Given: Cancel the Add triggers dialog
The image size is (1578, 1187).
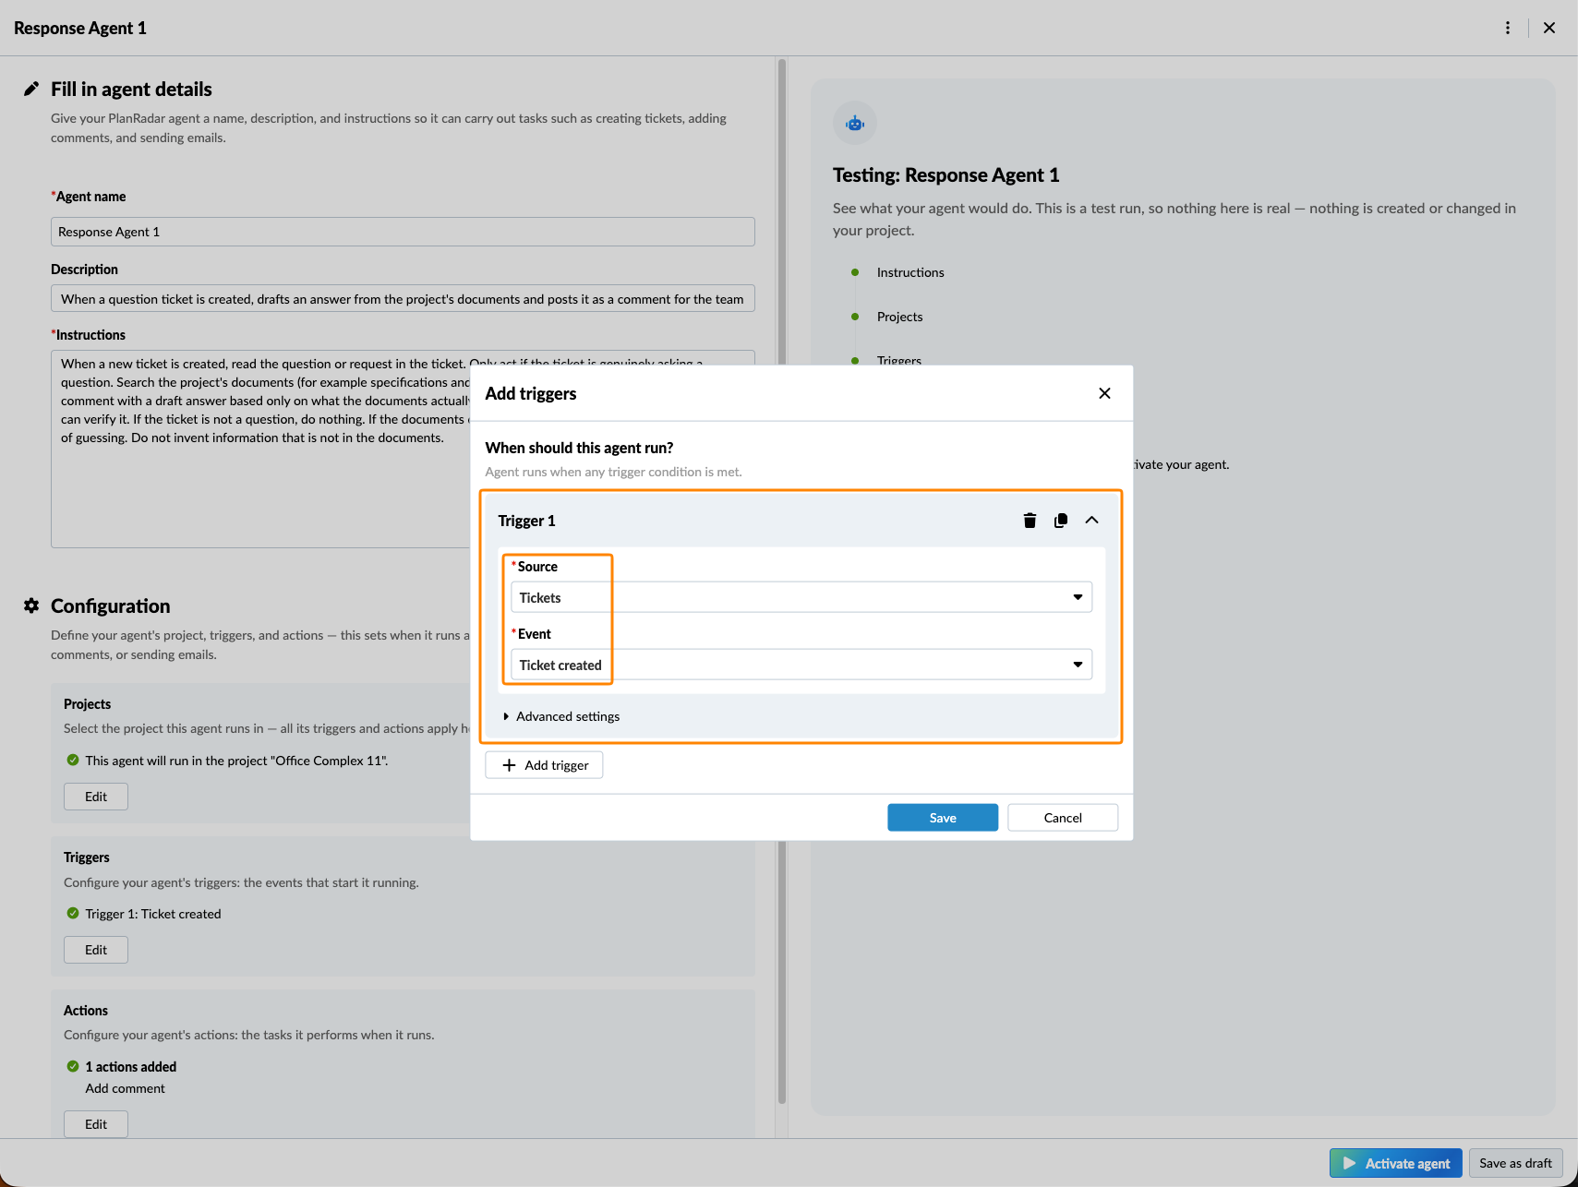Looking at the screenshot, I should (x=1063, y=818).
